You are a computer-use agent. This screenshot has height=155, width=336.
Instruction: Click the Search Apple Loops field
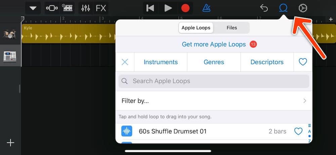214,81
